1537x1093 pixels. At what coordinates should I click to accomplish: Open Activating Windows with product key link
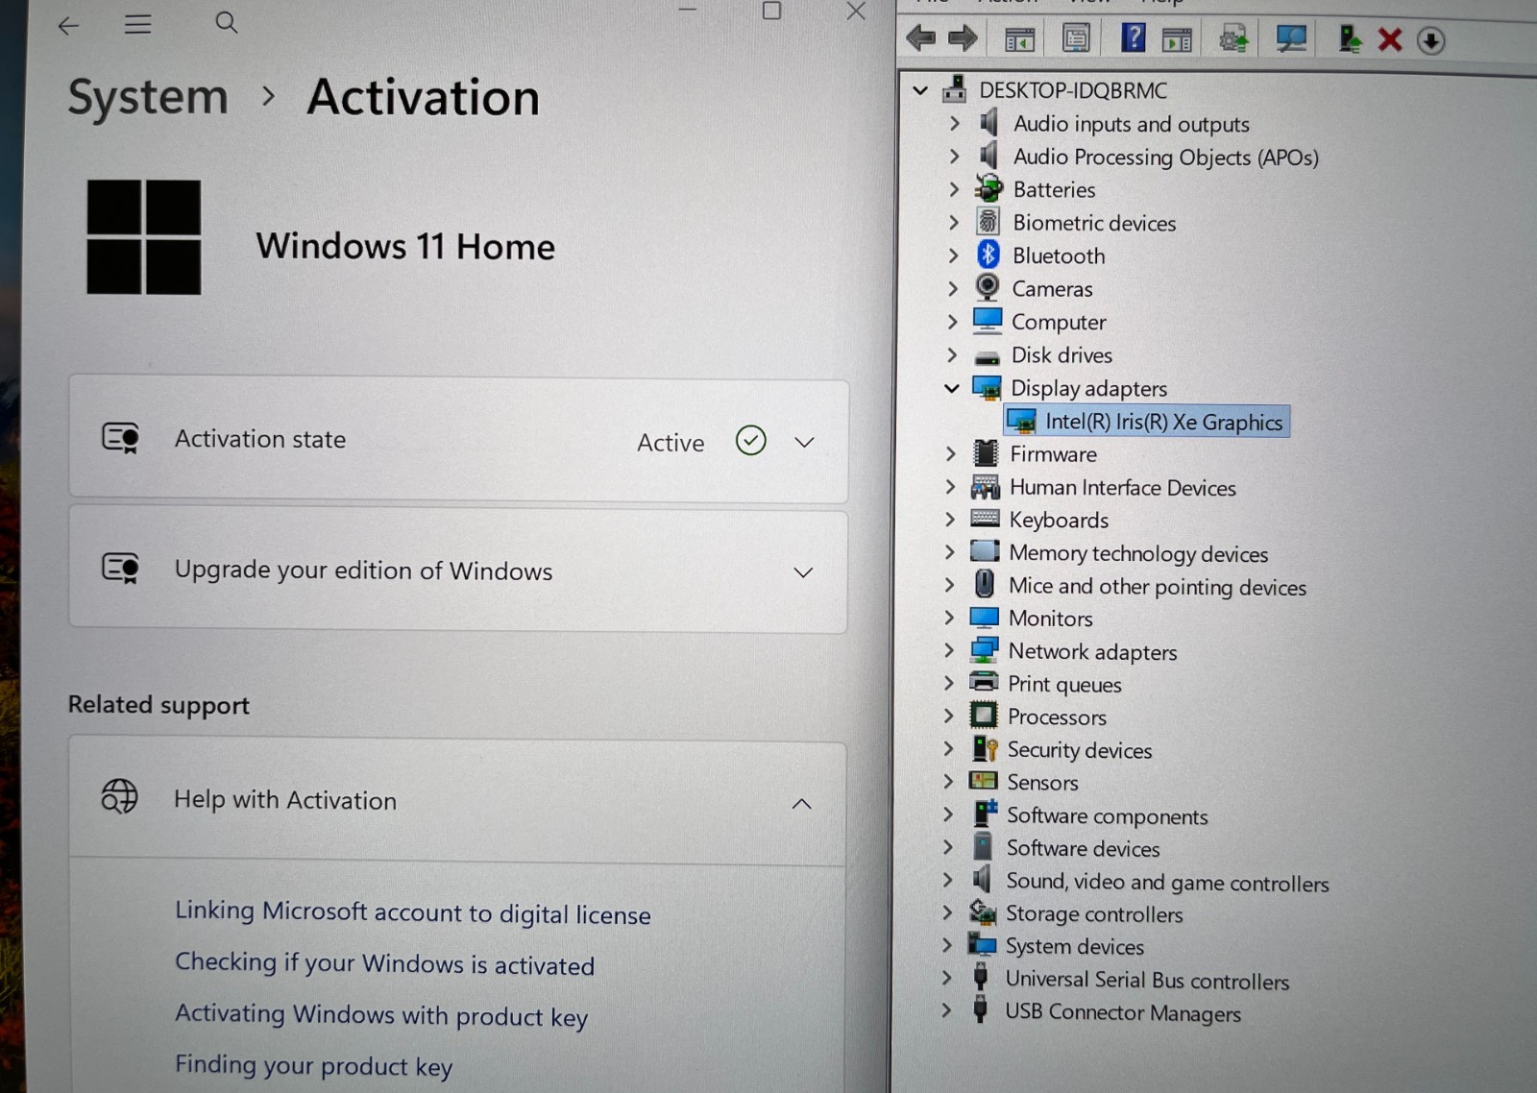381,1015
